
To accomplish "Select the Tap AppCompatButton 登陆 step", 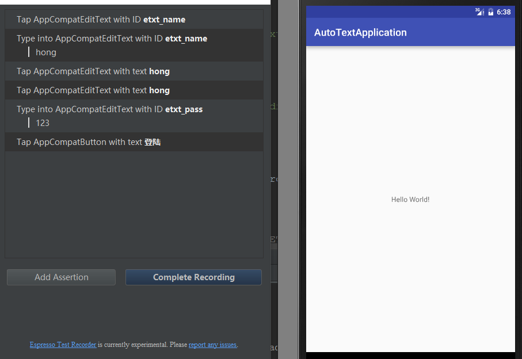I will pos(89,142).
